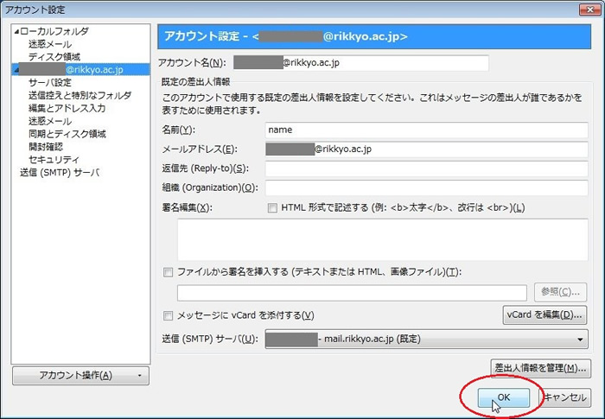Click the 組織 (Organization) input field
Viewport: 605px width, 419px height.
tap(426, 187)
